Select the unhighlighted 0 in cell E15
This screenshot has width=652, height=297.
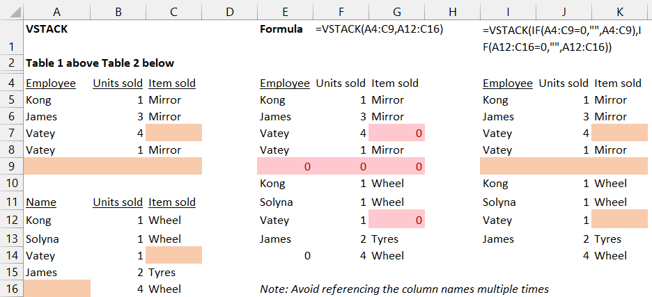pos(307,255)
